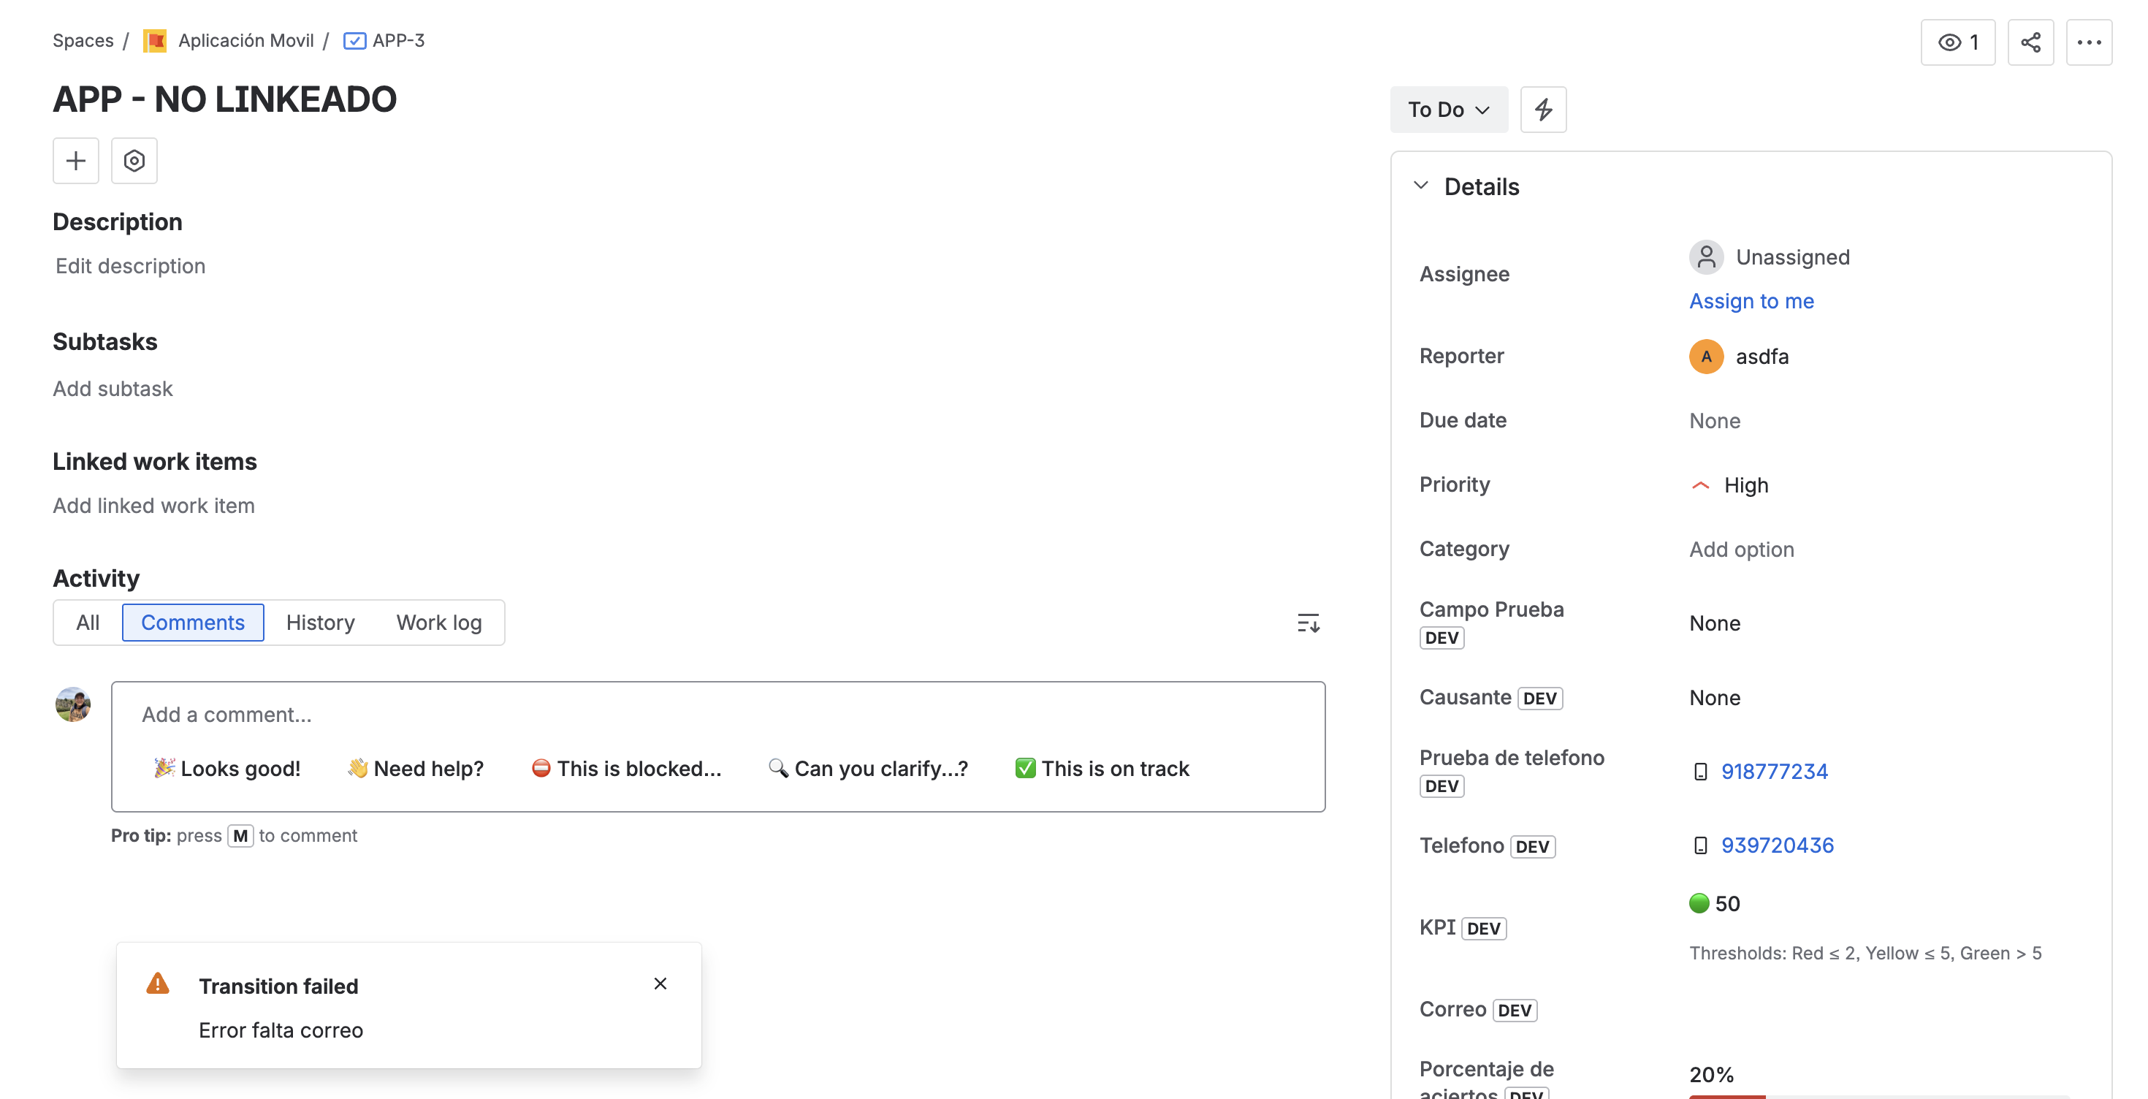Image resolution: width=2148 pixels, height=1099 pixels.
Task: Open phone number 939720436 link
Action: click(x=1777, y=845)
